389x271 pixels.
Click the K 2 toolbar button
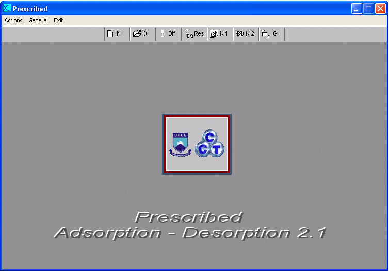point(246,34)
